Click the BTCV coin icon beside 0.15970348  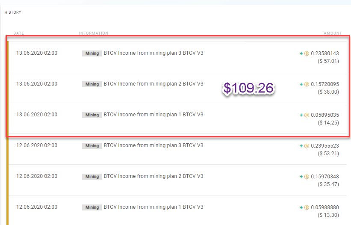point(307,177)
